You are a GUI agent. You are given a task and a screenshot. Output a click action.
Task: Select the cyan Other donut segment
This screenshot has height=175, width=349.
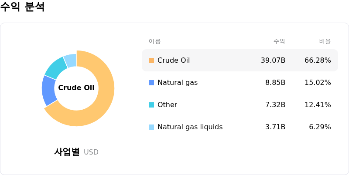point(56,67)
